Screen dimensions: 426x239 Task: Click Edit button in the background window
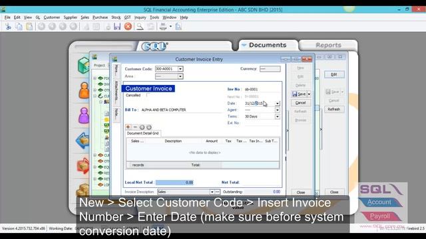(334, 74)
